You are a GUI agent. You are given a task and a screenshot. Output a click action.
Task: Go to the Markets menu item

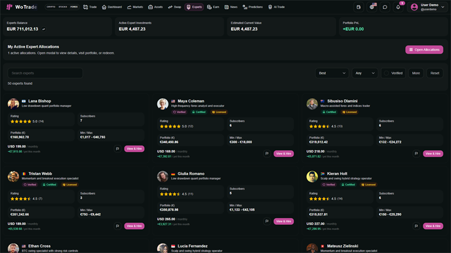(x=135, y=7)
